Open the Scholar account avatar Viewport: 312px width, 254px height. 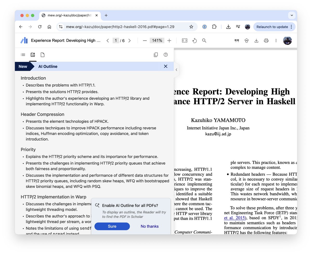tap(287, 40)
